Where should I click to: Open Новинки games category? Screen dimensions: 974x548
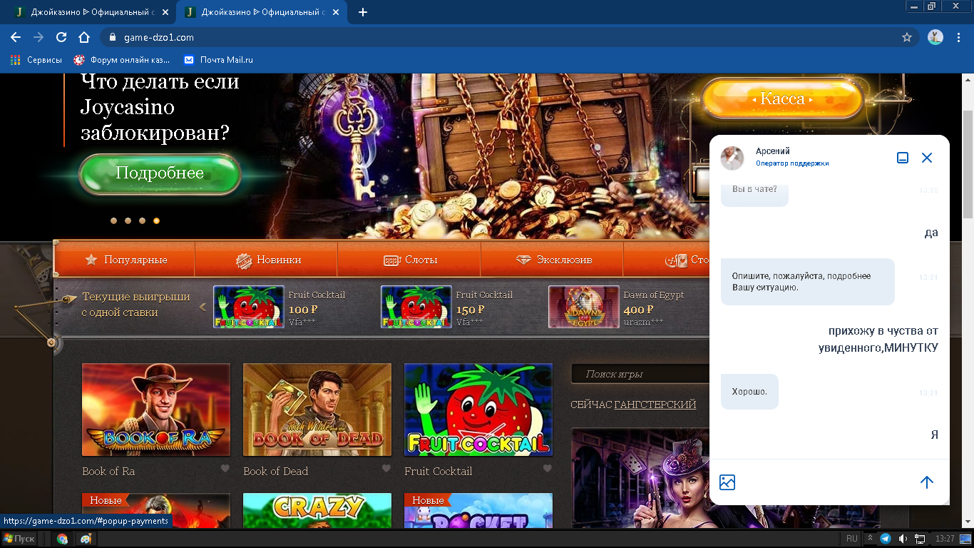[267, 260]
